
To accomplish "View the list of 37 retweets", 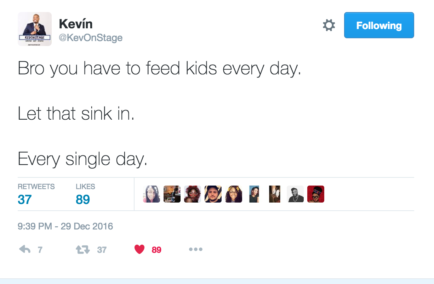I will (x=25, y=199).
